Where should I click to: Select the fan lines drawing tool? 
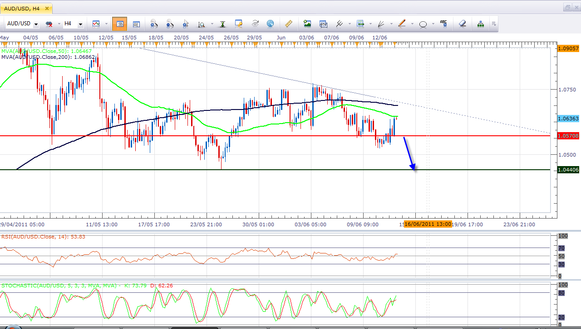(x=381, y=24)
